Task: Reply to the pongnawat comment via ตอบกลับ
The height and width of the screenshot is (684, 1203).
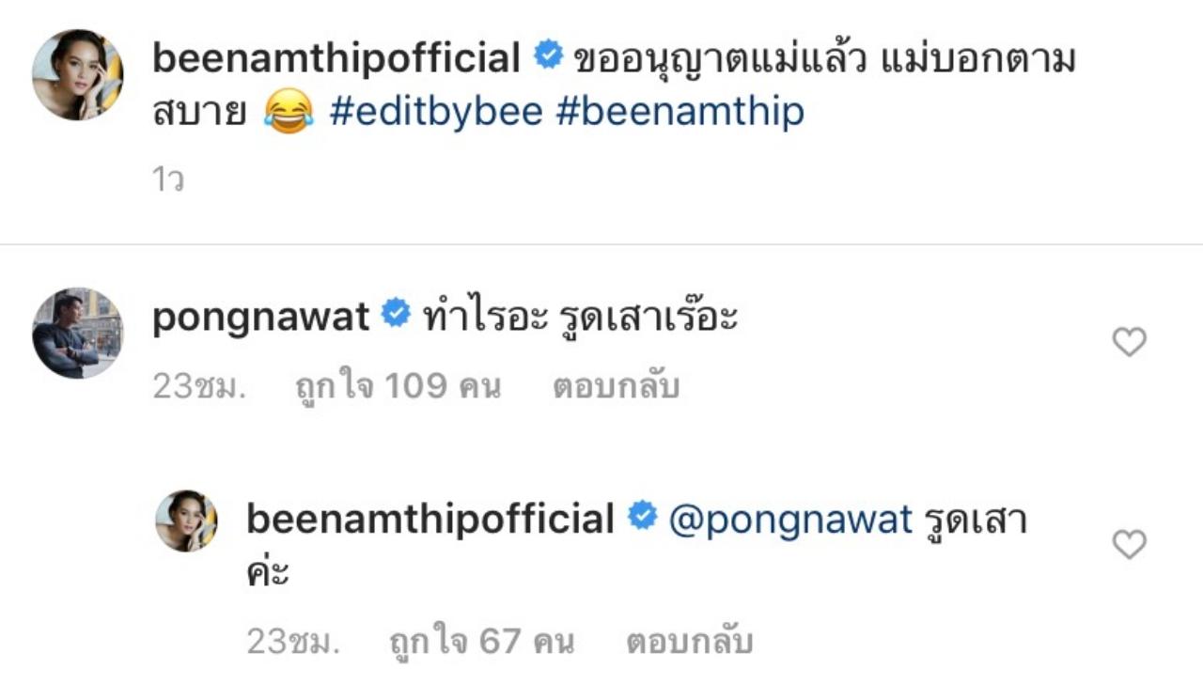Action: pyautogui.click(x=616, y=387)
